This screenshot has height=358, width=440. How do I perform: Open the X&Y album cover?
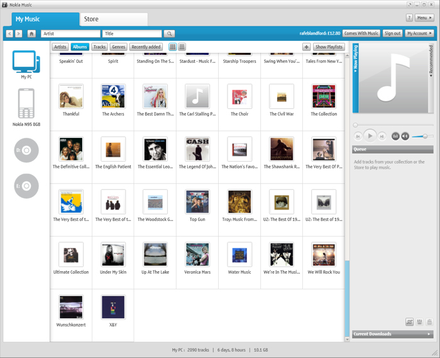[113, 307]
